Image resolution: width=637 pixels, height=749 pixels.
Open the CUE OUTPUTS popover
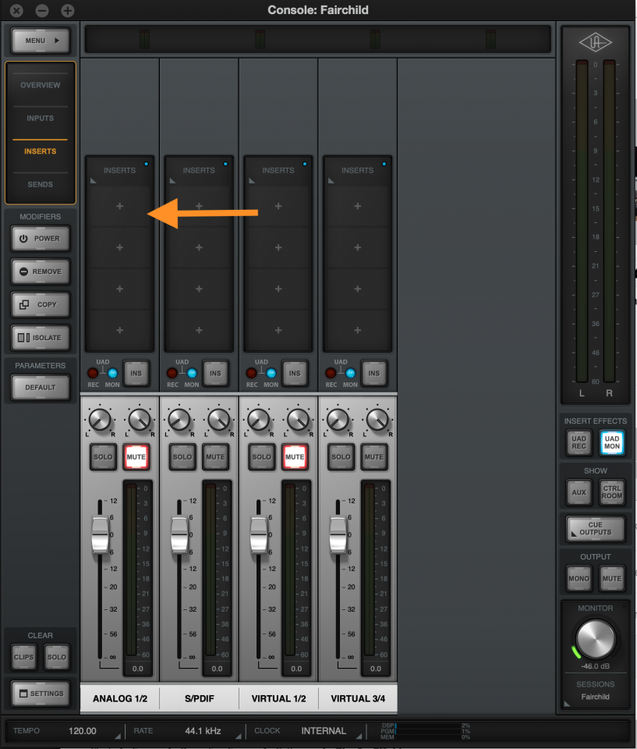pyautogui.click(x=595, y=528)
